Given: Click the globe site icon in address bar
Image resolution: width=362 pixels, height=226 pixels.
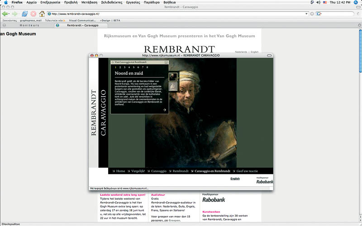Looking at the screenshot, I should 49,14.
